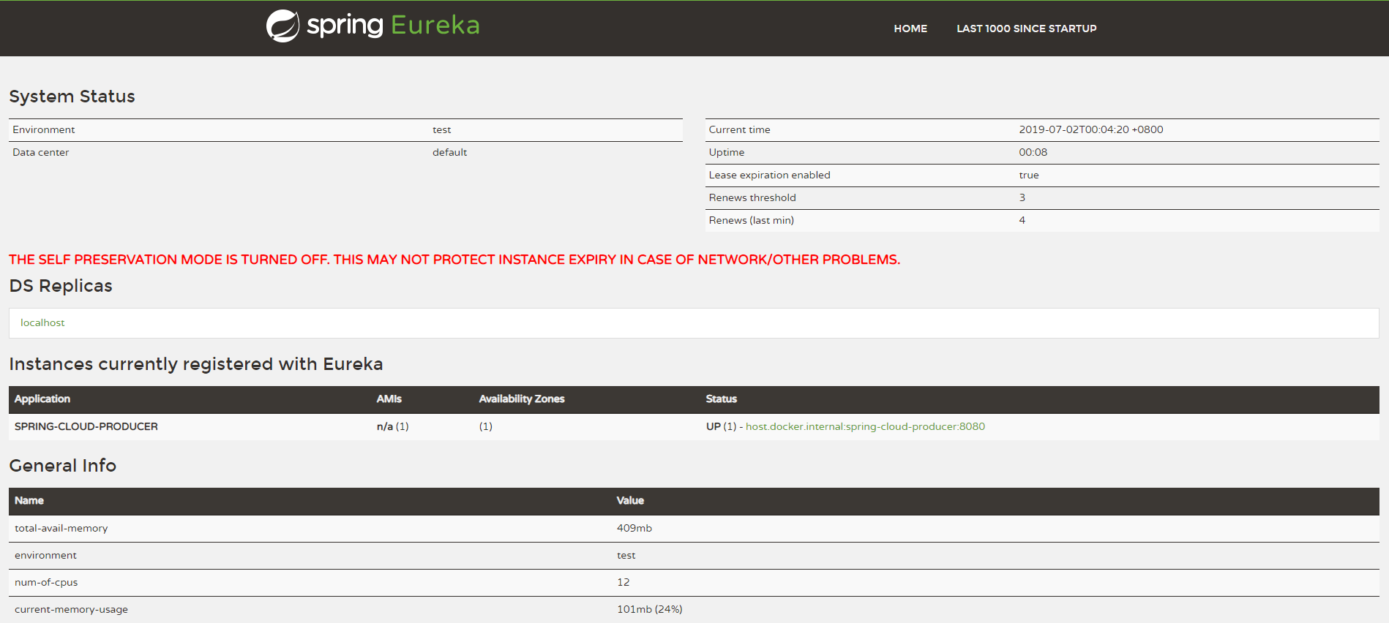The width and height of the screenshot is (1389, 623).
Task: Click the Value column header in General Info
Action: tap(630, 500)
